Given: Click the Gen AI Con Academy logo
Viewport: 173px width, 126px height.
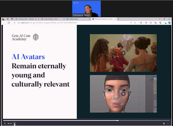Looking at the screenshot, I should [36, 37].
